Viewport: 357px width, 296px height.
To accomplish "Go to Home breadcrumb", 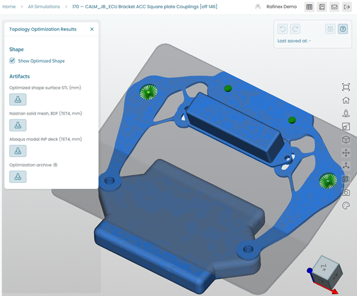I will (x=9, y=7).
